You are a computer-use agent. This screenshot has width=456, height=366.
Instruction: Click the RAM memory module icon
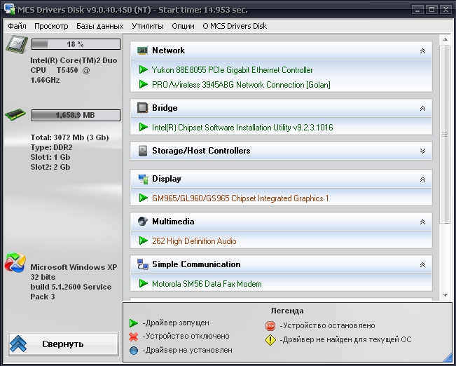tap(15, 115)
